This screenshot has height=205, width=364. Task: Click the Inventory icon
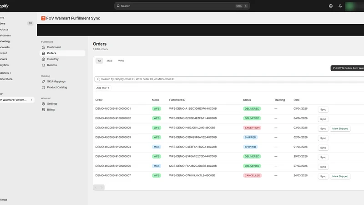point(43,59)
